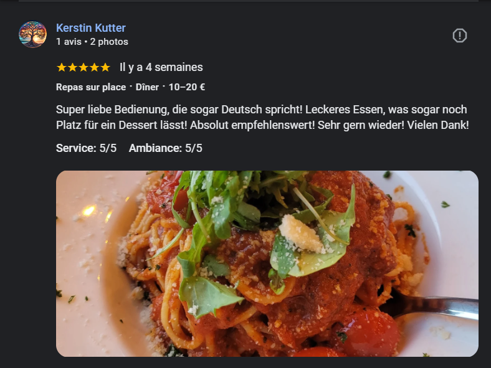Open Kerstin Kutter's tree profile avatar
Image resolution: width=491 pixels, height=368 pixels.
(32, 34)
